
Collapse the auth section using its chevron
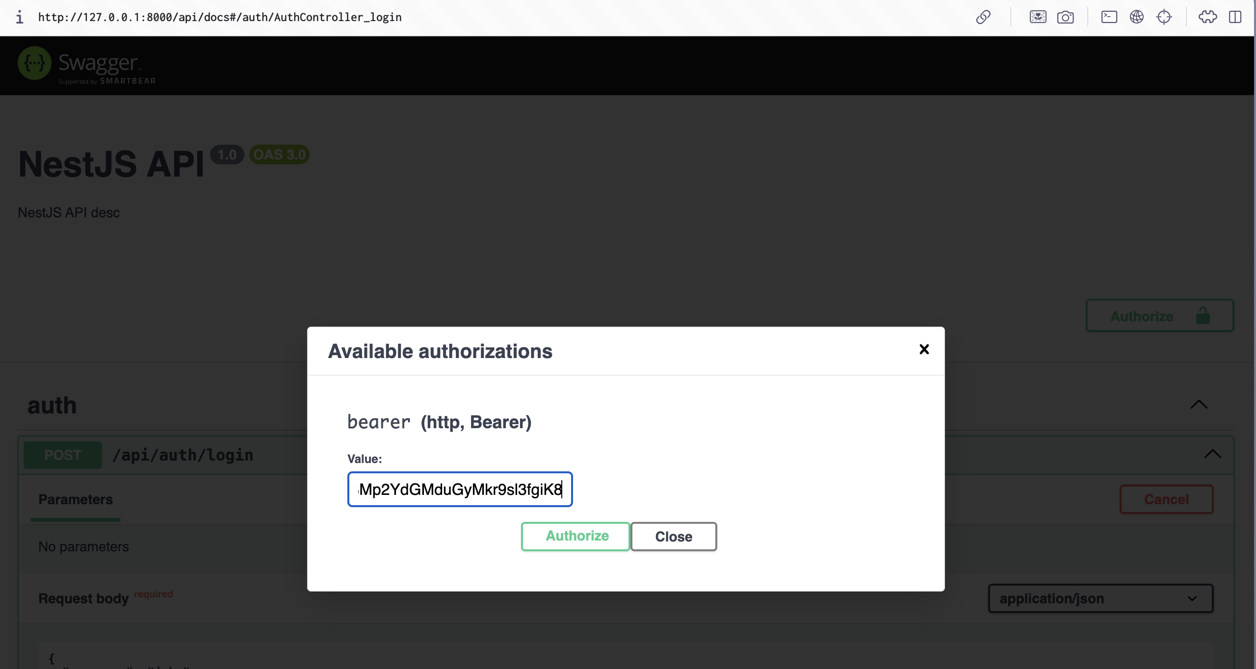(1199, 405)
